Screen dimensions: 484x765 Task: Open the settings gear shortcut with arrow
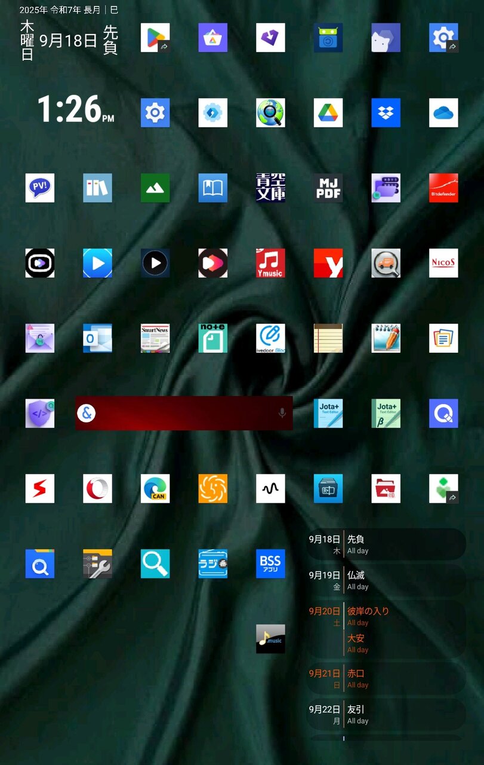443,38
